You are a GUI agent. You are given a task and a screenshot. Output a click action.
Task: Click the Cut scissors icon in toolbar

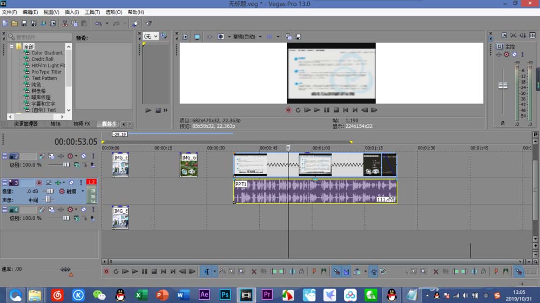pos(65,24)
